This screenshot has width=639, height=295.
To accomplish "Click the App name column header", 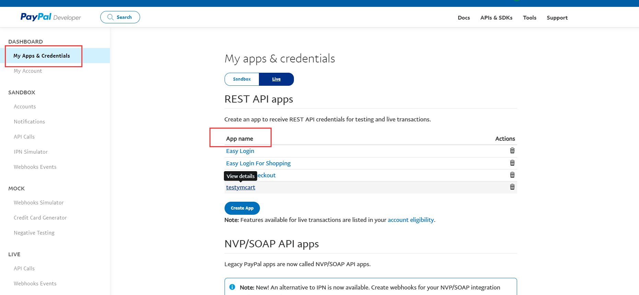I will pyautogui.click(x=239, y=139).
